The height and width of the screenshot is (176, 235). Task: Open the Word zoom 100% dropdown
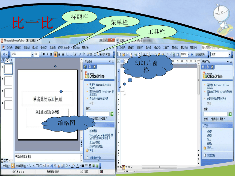(189, 54)
